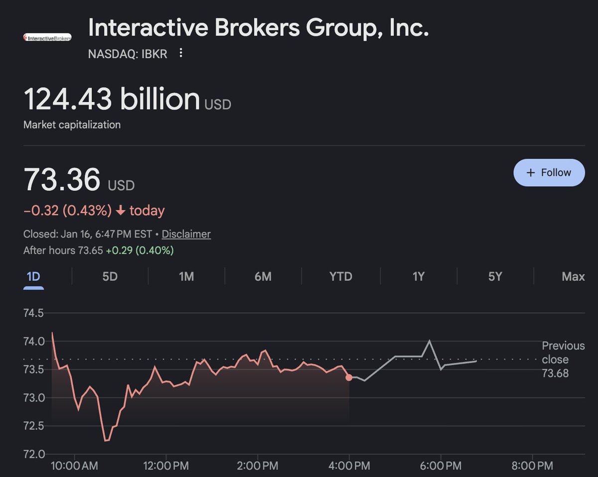Screen dimensions: 598x477
Task: Click the NASDAQ: IBKR ticker text
Action: pos(128,53)
